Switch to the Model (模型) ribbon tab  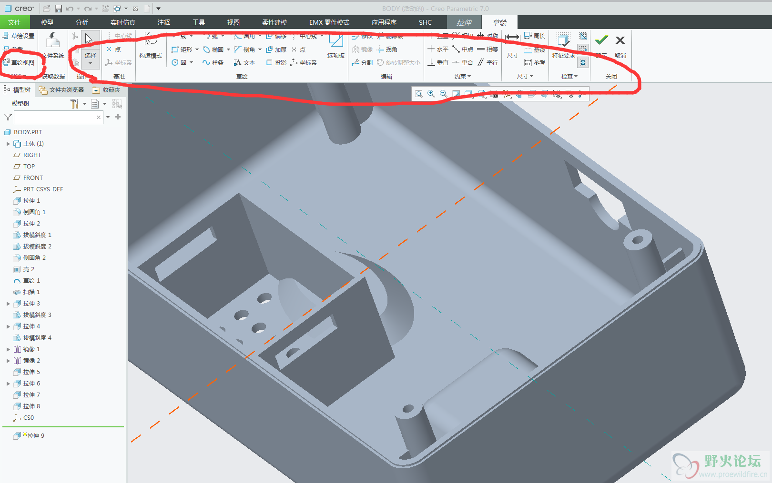point(47,22)
